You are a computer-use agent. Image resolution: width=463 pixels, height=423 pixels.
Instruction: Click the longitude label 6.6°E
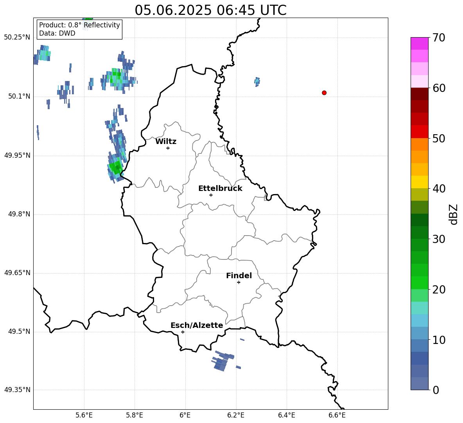(x=337, y=415)
